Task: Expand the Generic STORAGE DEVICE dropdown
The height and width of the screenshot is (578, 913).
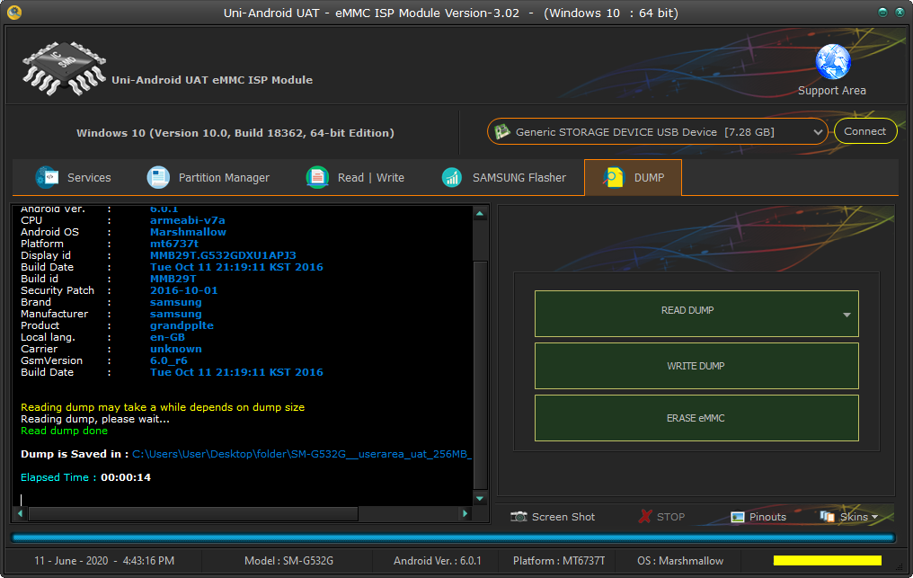Action: tap(818, 132)
